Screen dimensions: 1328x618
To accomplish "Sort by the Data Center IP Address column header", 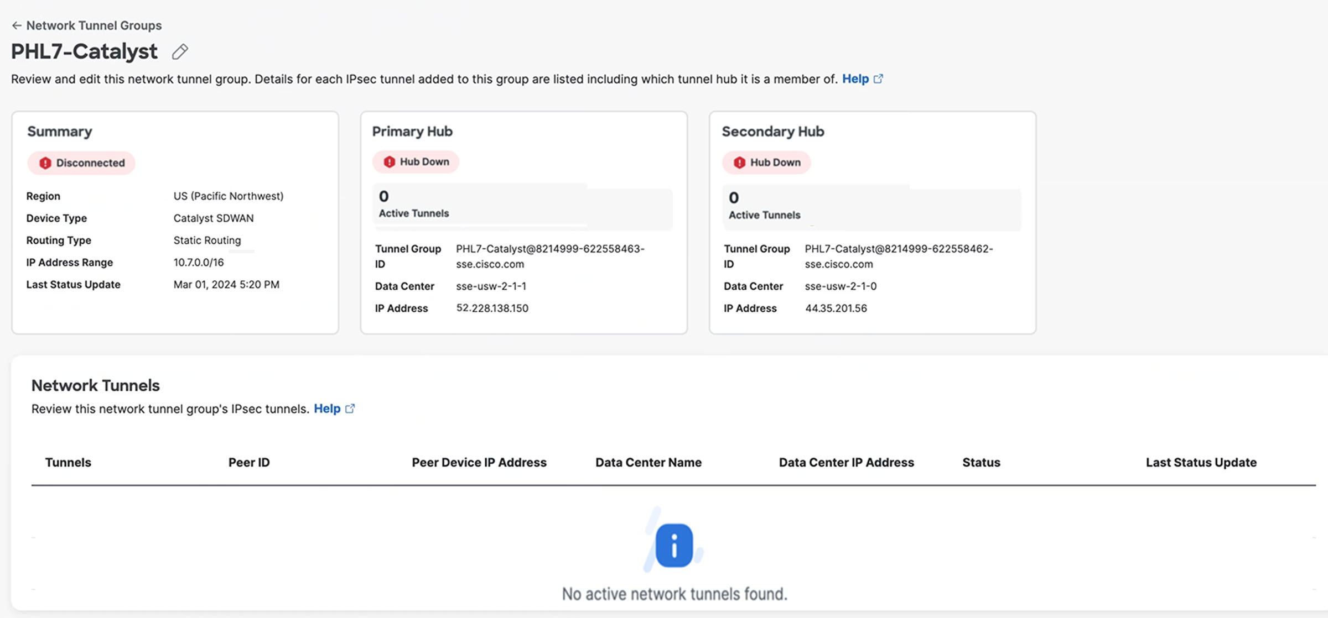I will point(847,462).
